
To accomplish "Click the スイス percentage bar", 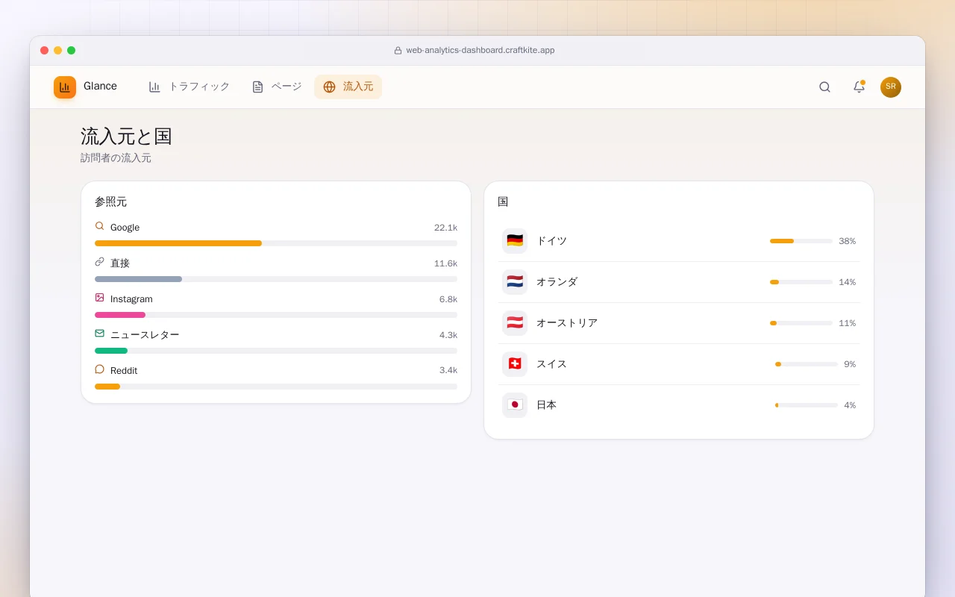I will point(807,364).
